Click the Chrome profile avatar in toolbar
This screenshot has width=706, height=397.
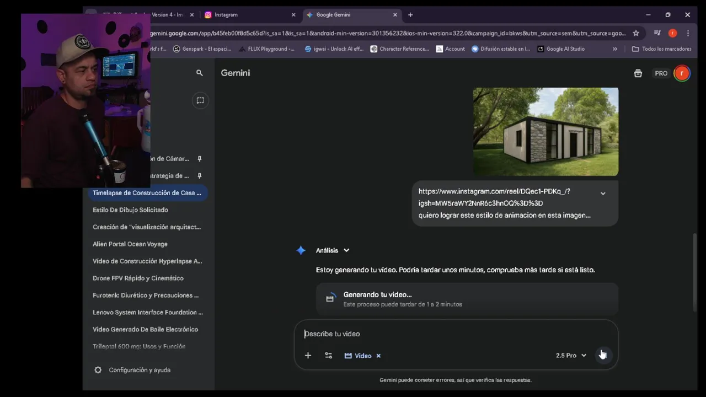pyautogui.click(x=672, y=33)
